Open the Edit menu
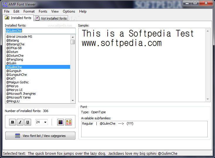This screenshot has height=158, width=215. pyautogui.click(x=16, y=11)
